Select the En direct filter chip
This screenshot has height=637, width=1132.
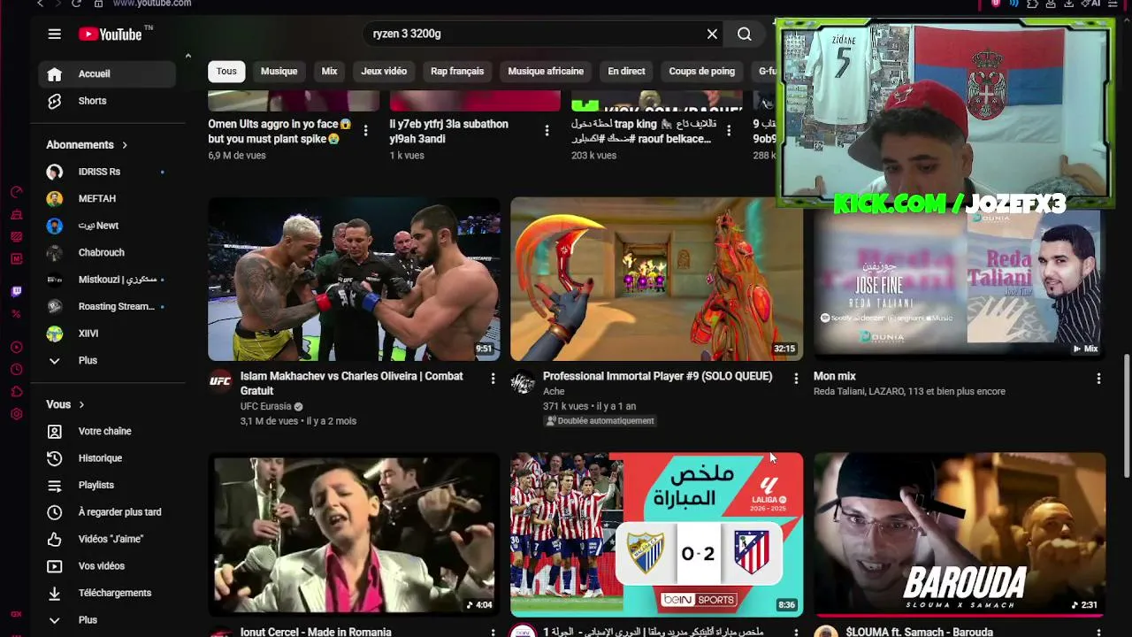click(626, 72)
